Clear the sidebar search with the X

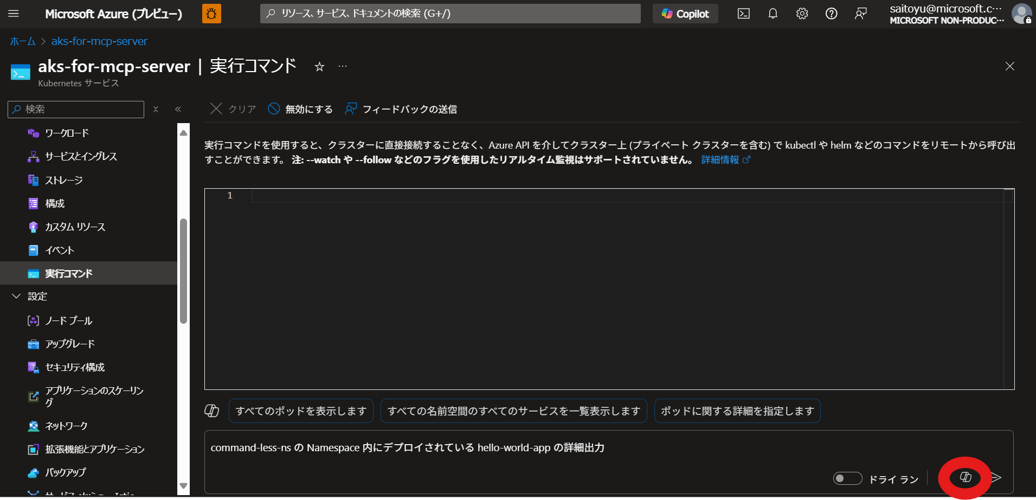[x=156, y=109]
